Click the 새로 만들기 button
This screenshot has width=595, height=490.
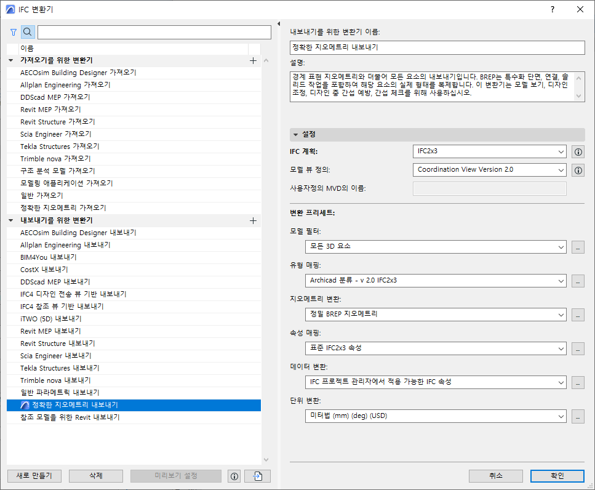click(x=34, y=475)
